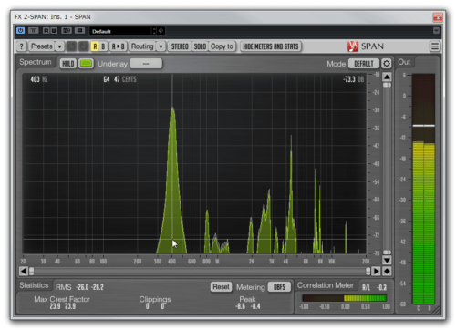Viewport: 456px width, 330px height.
Task: Click the Copy to button
Action: [x=222, y=46]
